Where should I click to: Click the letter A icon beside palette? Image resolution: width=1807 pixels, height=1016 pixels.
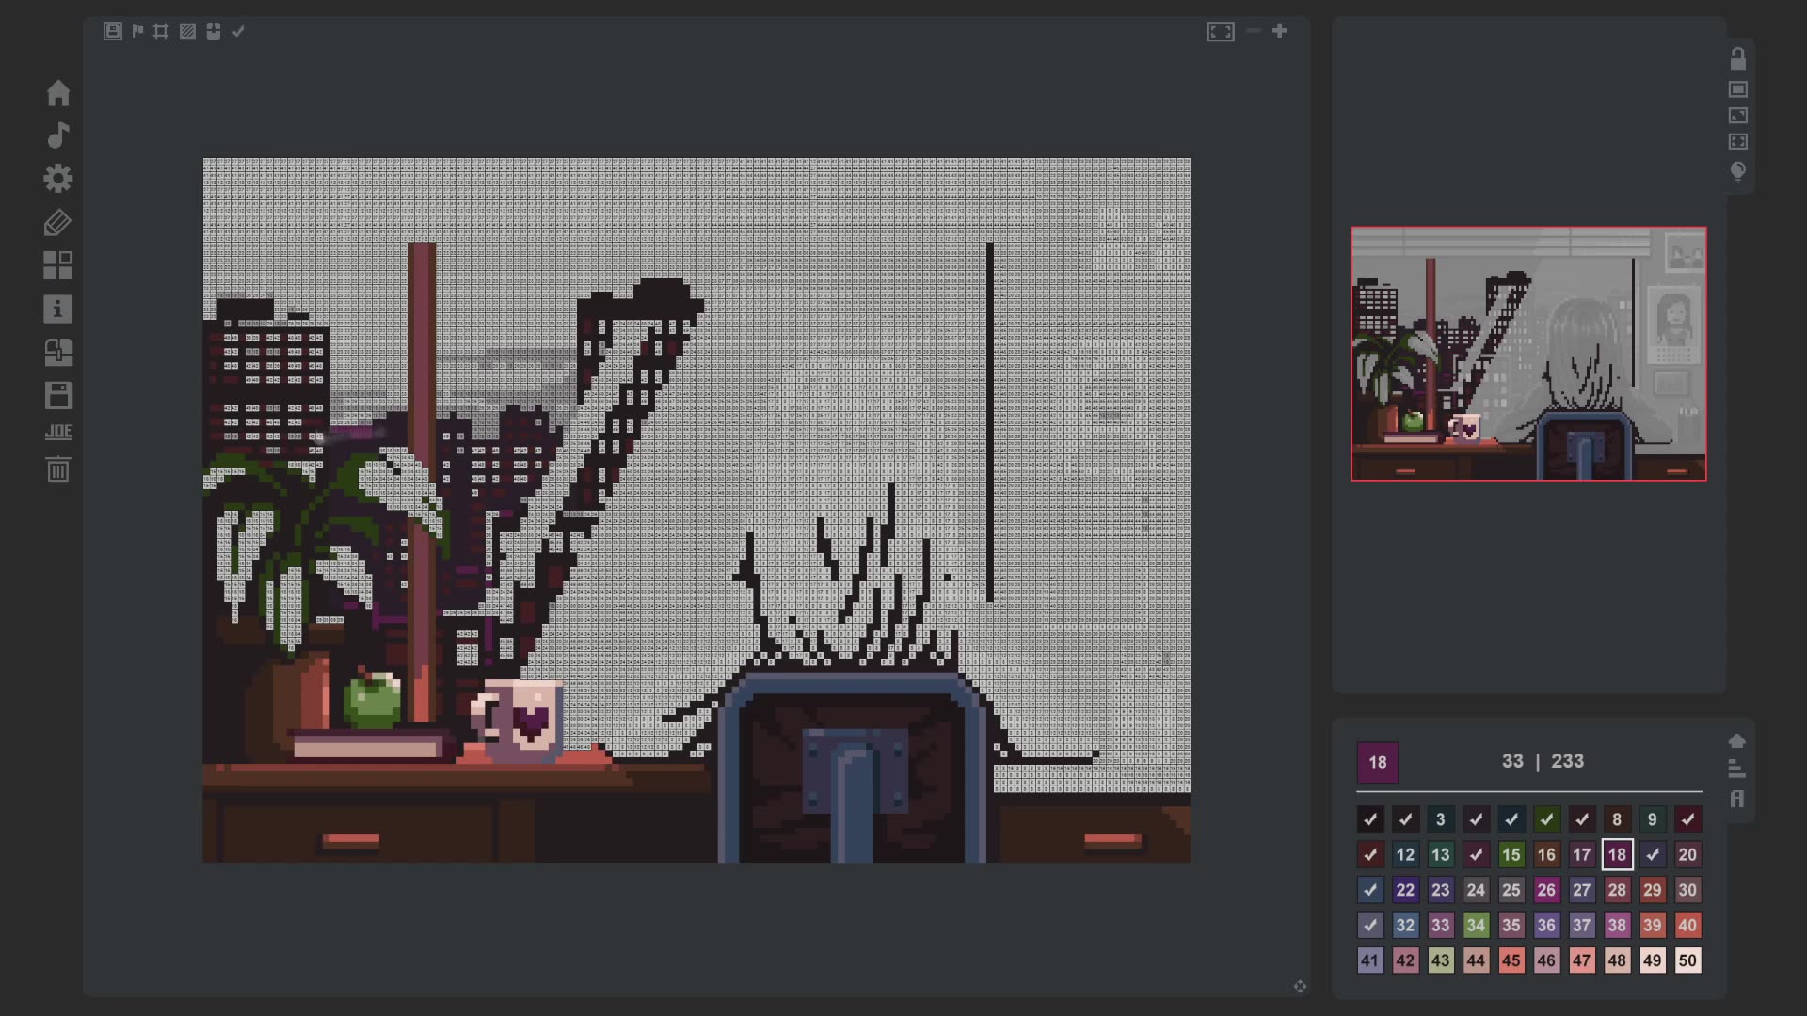tap(1737, 799)
